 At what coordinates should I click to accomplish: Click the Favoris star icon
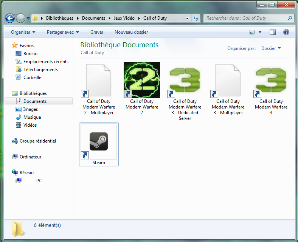(x=15, y=45)
